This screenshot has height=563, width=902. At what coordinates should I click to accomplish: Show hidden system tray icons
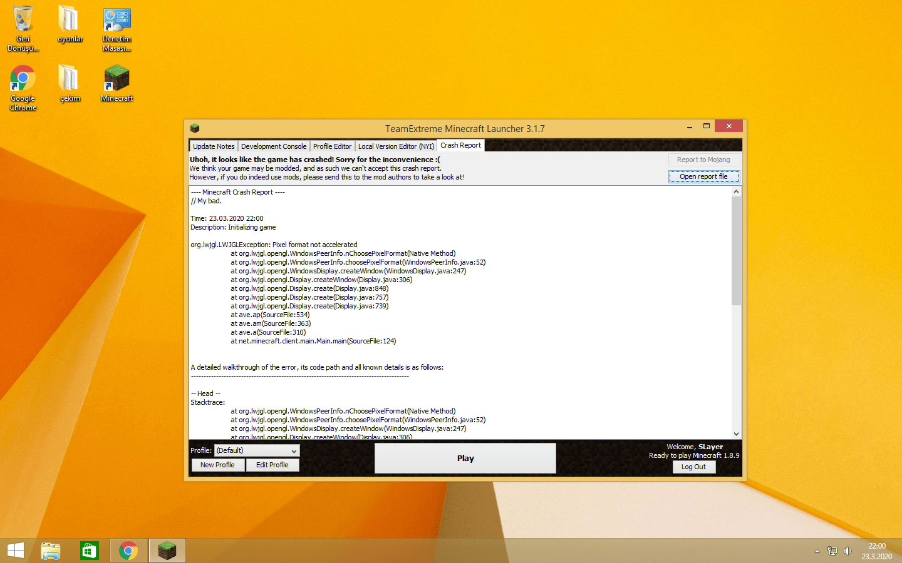(817, 551)
